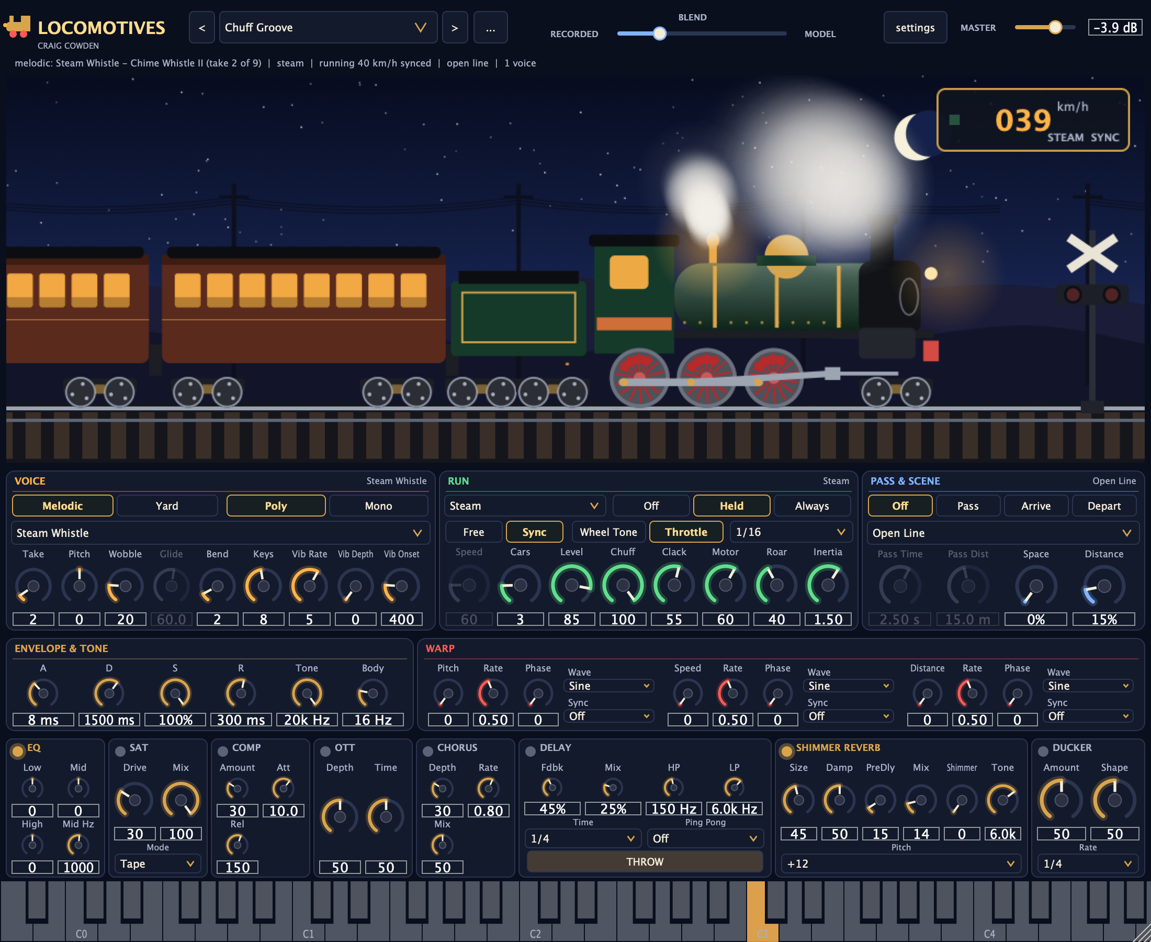1151x942 pixels.
Task: Select the Yard voice tab
Action: 167,506
